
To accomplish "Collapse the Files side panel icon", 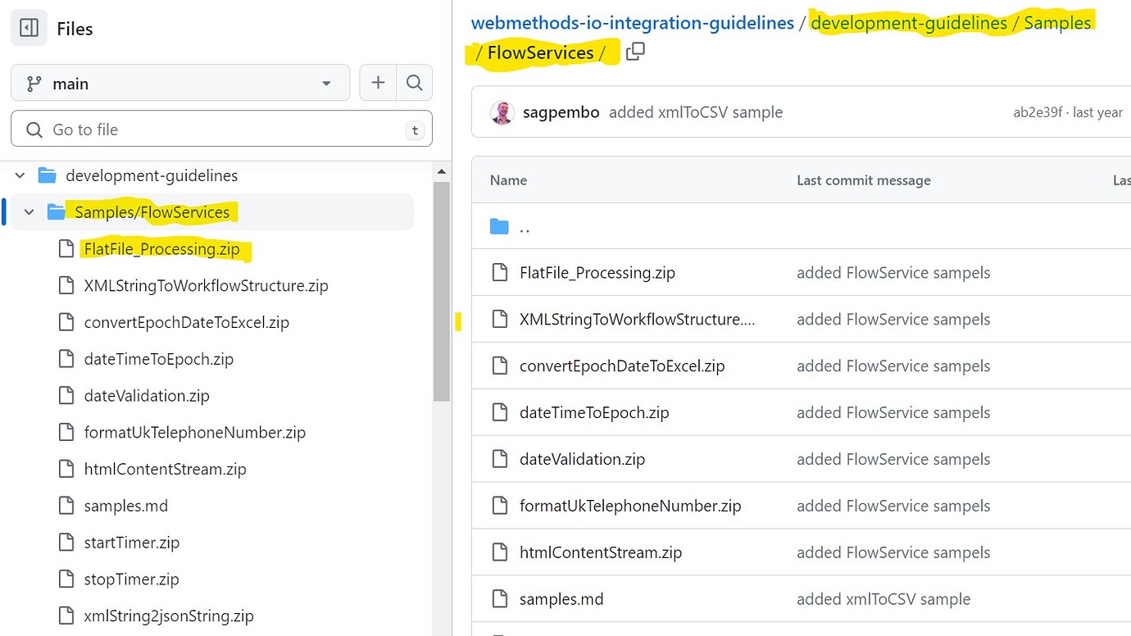I will click(x=29, y=28).
